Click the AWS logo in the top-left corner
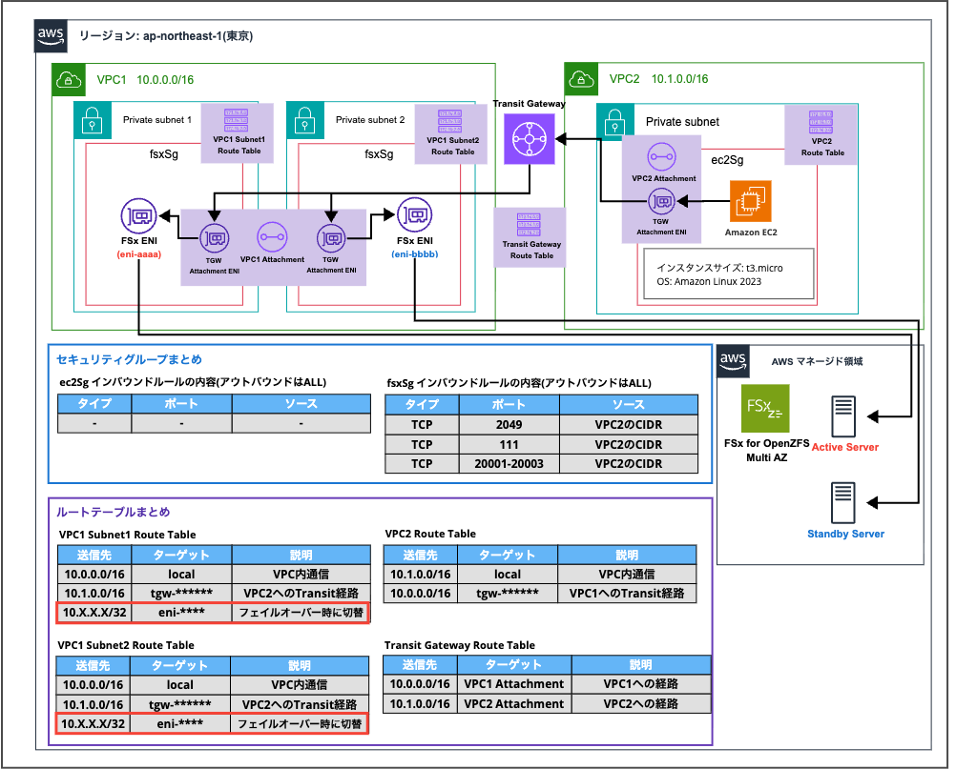Image resolution: width=956 pixels, height=769 pixels. [50, 37]
